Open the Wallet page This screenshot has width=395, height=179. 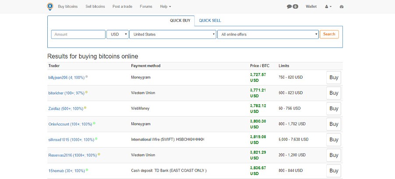click(x=311, y=7)
